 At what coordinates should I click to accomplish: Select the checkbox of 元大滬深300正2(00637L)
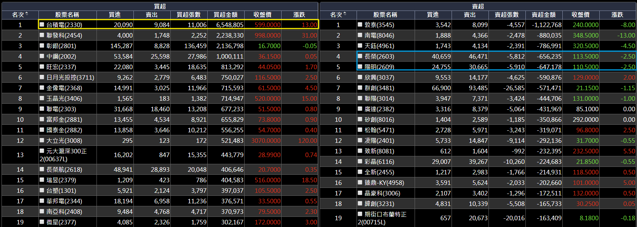42,151
